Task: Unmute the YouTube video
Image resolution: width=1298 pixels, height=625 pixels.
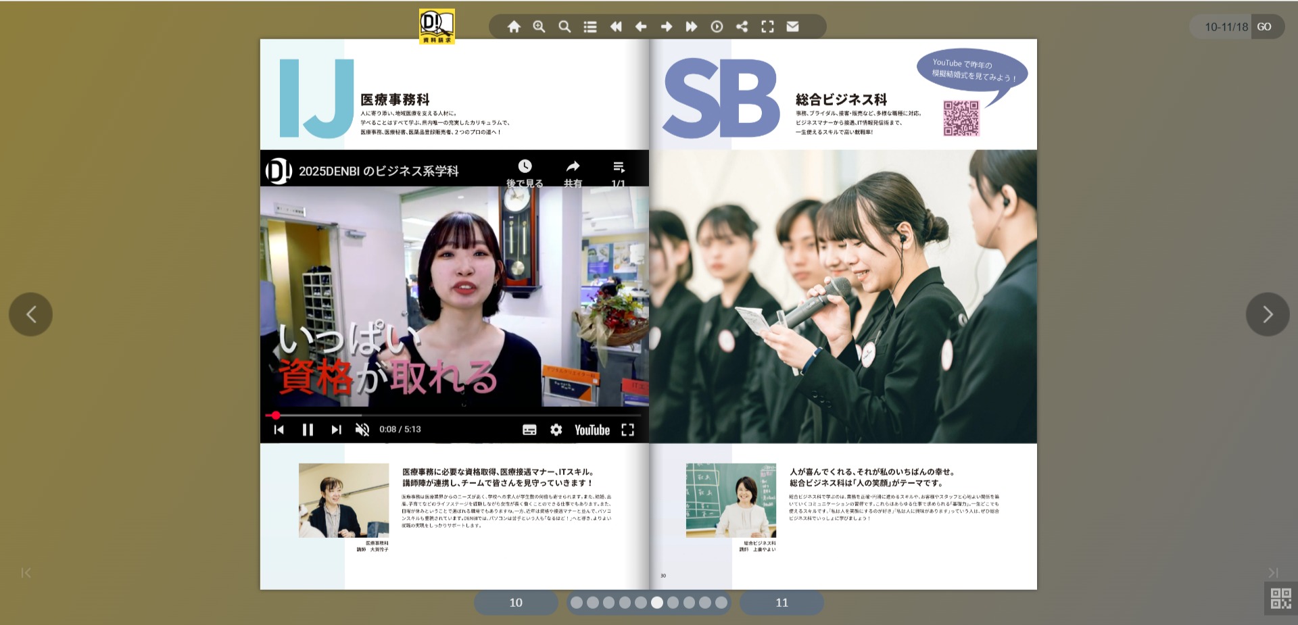Action: (362, 430)
